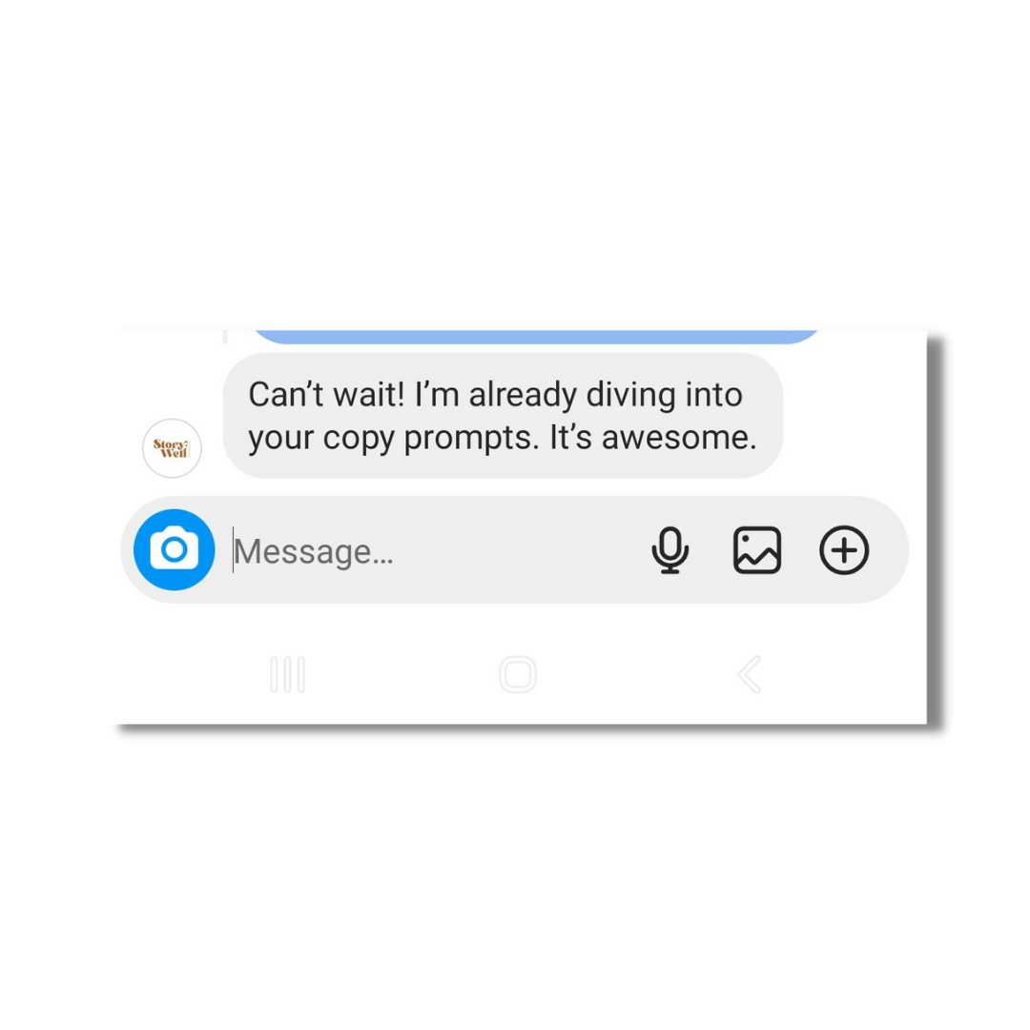This screenshot has width=1030, height=1030.
Task: Click the words "It's awesome." in chat
Action: 653,438
